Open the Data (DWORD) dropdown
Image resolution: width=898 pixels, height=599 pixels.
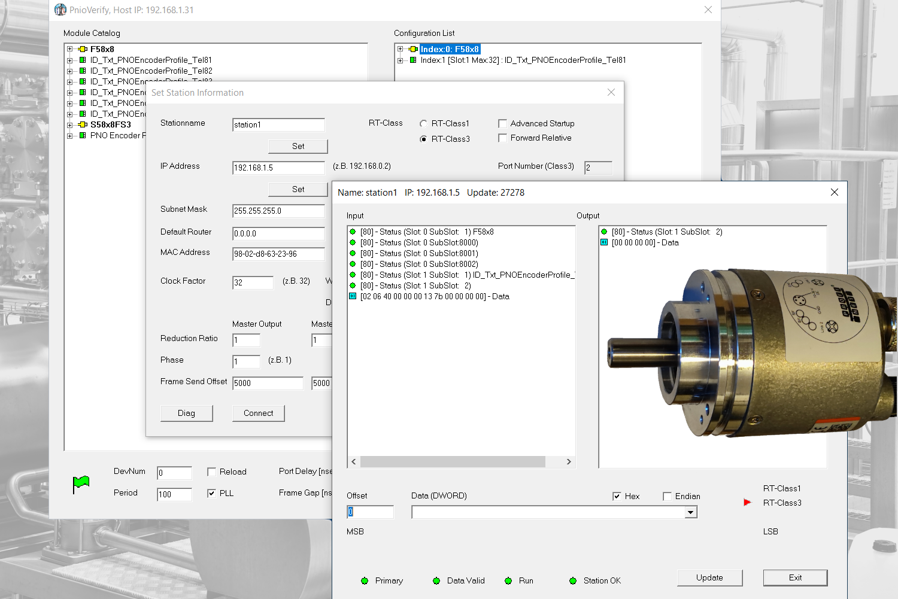click(x=691, y=513)
